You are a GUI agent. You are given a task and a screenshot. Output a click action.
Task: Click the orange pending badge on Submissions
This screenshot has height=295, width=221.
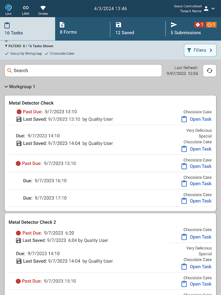click(211, 25)
